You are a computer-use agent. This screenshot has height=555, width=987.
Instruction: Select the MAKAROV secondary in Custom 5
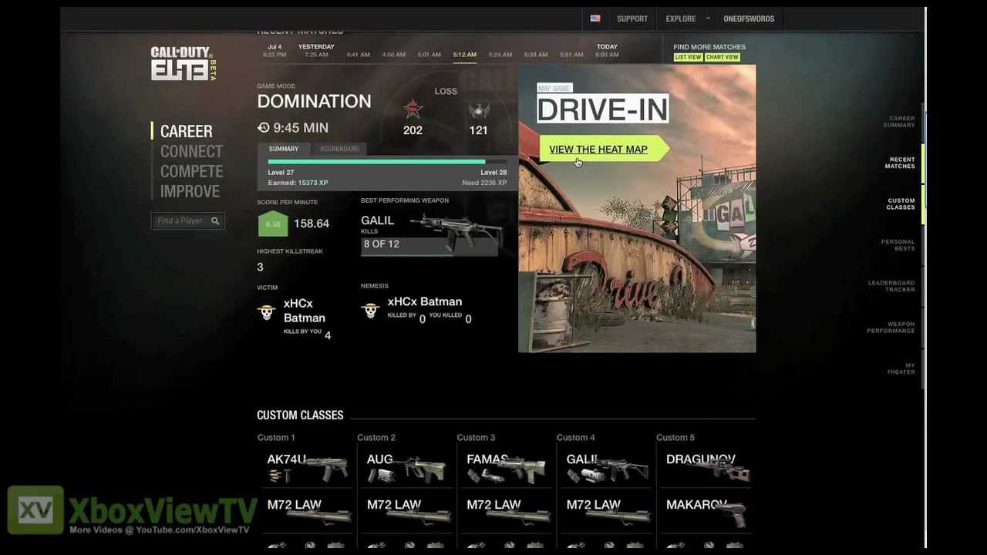tap(706, 512)
